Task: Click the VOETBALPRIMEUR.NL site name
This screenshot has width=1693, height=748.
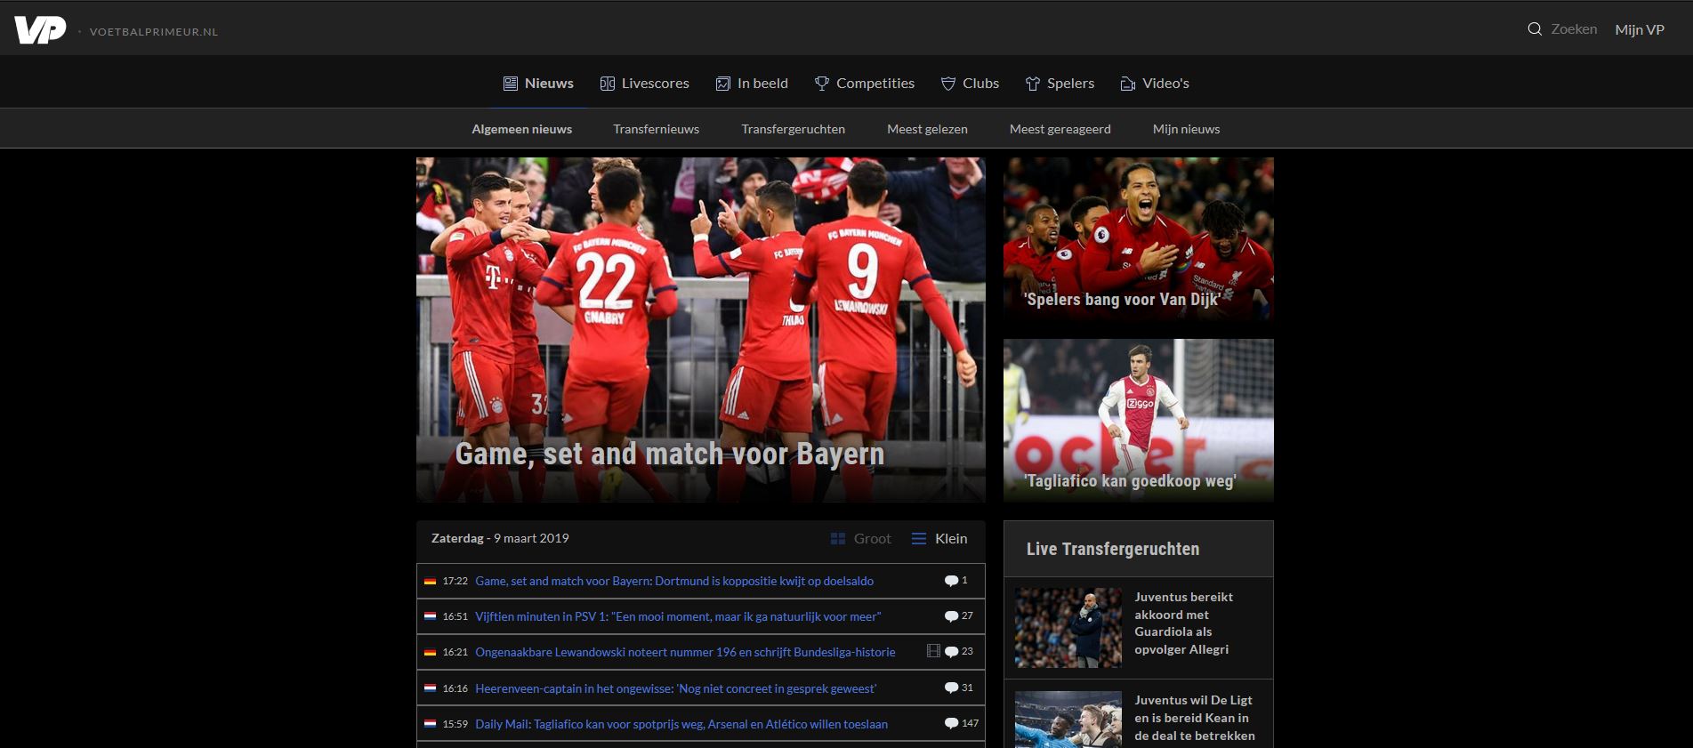Action: pyautogui.click(x=154, y=32)
